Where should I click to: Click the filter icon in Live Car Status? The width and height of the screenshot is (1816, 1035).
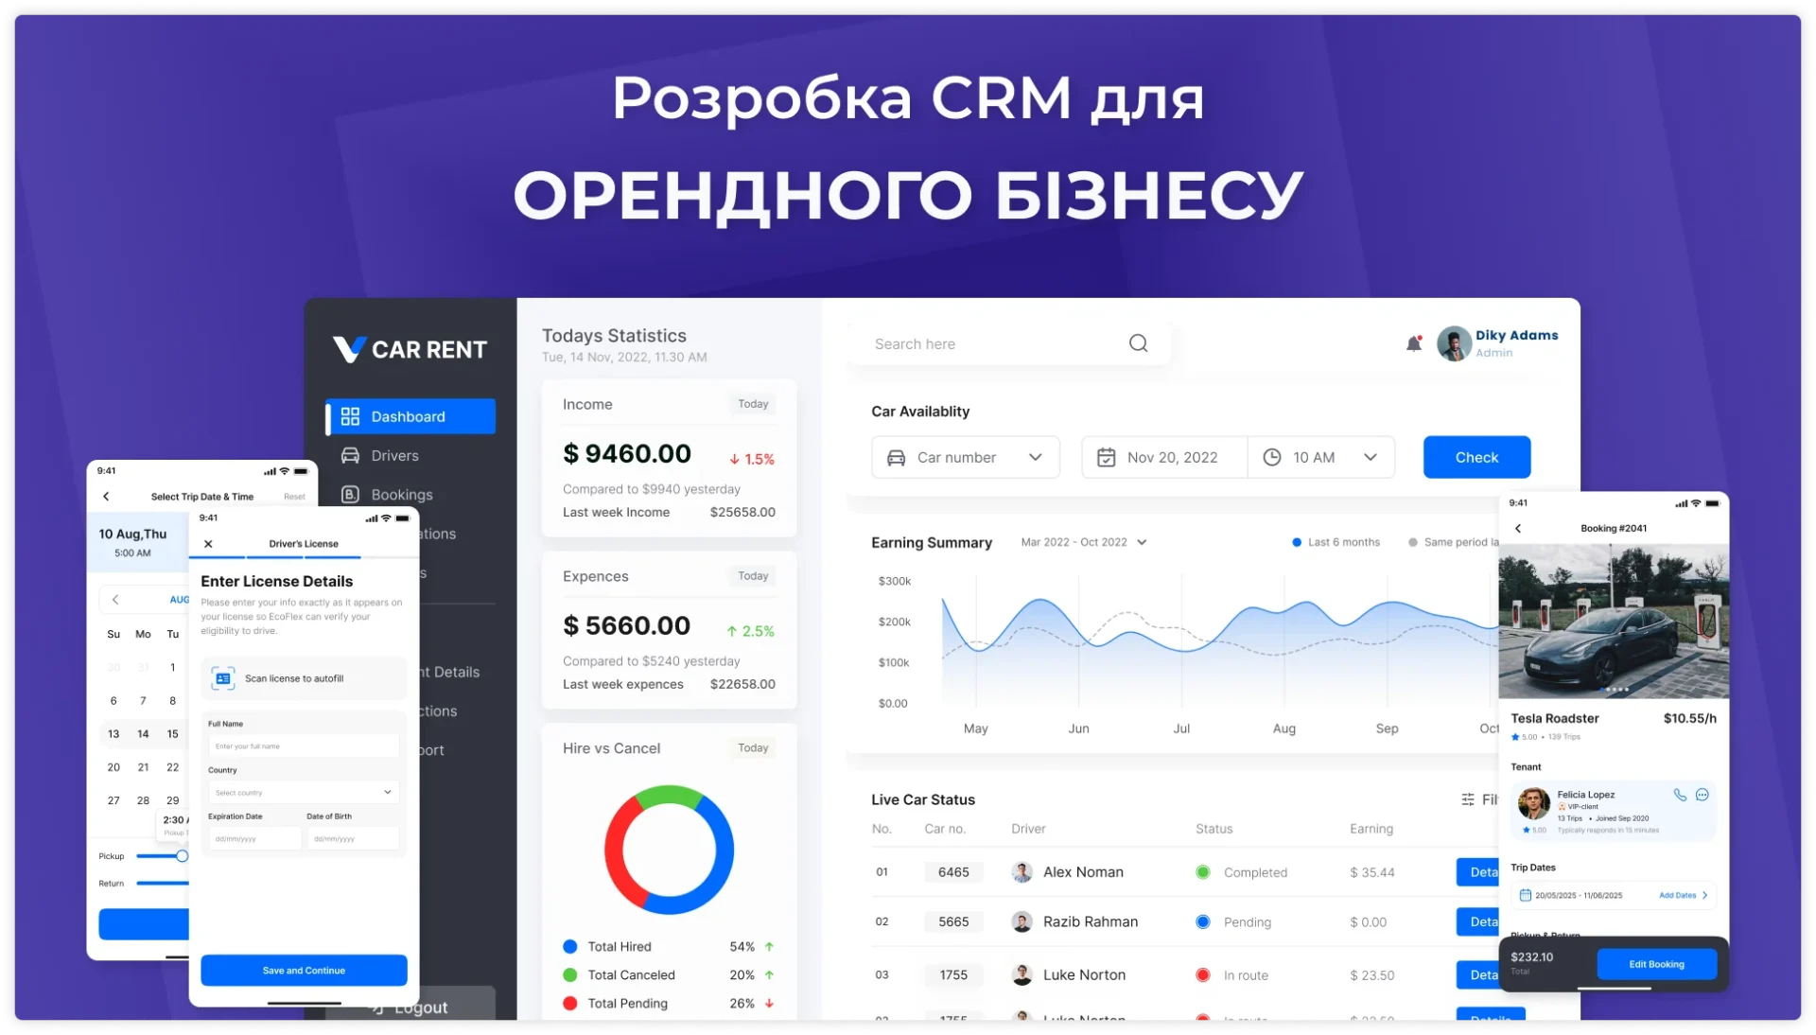pos(1468,799)
